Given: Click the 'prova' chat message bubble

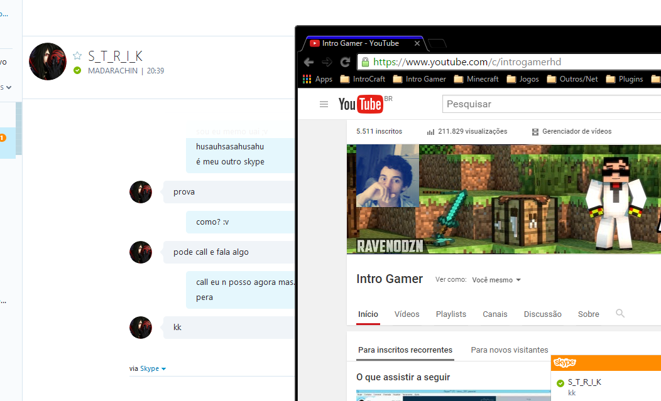Looking at the screenshot, I should tap(229, 192).
